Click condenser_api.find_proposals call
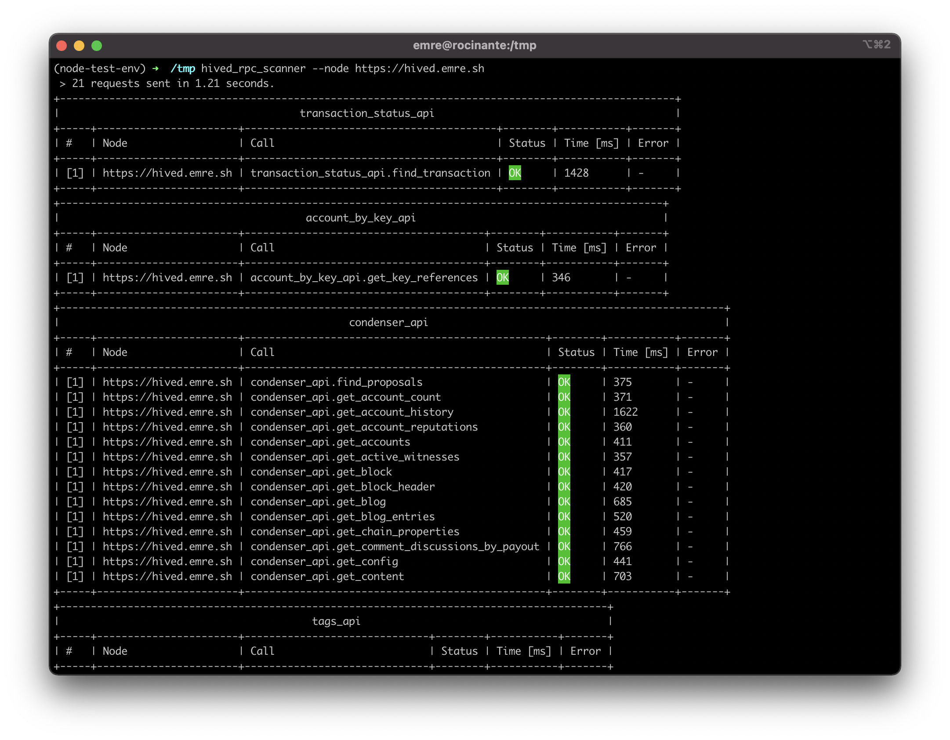The height and width of the screenshot is (740, 950). click(x=337, y=382)
